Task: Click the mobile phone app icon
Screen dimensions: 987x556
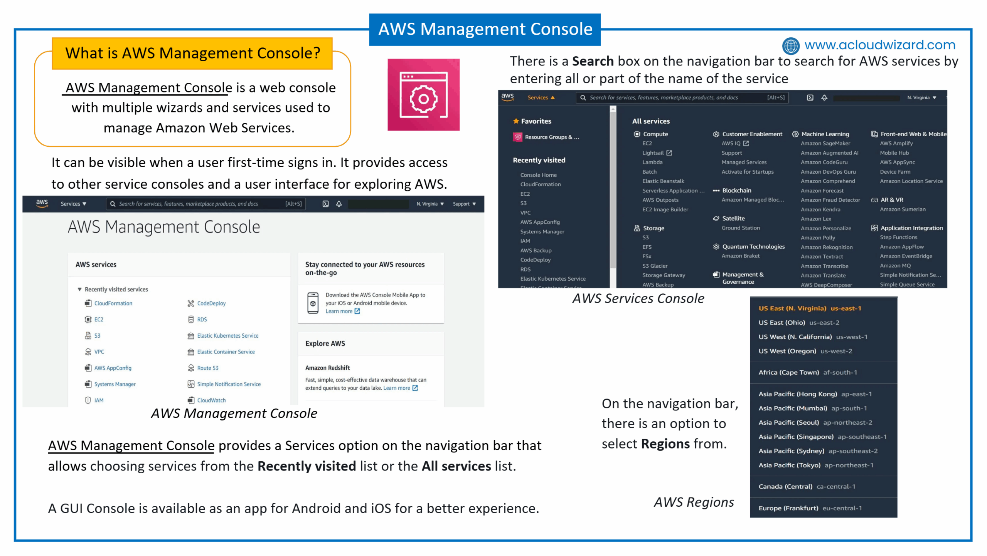Action: tap(313, 303)
